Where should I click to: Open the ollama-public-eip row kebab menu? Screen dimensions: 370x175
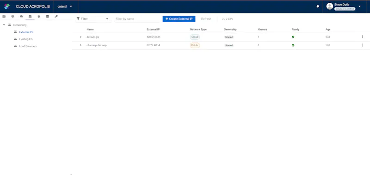click(x=363, y=45)
